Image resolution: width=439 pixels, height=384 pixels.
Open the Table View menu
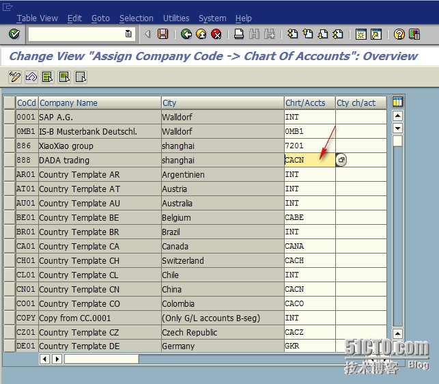(x=38, y=18)
